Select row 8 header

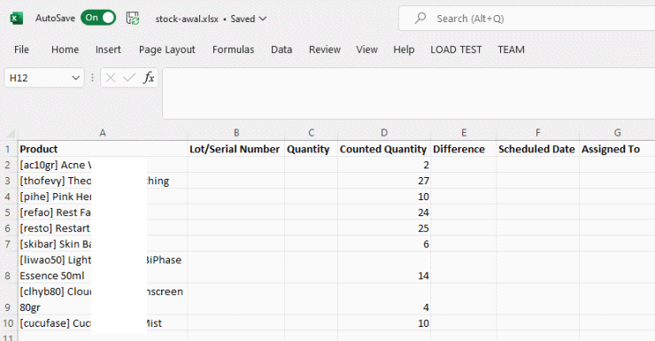pos(7,267)
